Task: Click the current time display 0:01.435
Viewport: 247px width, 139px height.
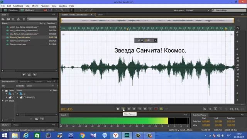Action: (x=67, y=109)
